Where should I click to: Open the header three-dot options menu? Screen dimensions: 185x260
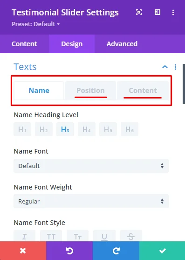coord(173,12)
